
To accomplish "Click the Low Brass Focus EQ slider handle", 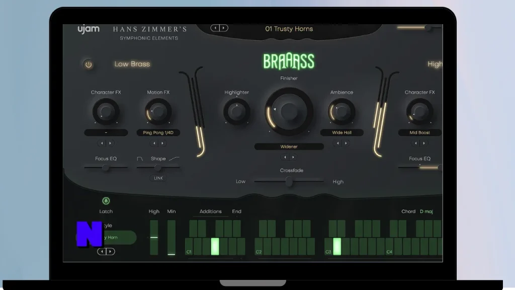I will click(x=105, y=168).
